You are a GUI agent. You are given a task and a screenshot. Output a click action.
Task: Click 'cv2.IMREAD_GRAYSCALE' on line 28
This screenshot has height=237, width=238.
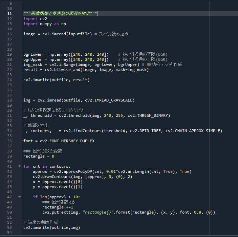pyautogui.click(x=109, y=100)
